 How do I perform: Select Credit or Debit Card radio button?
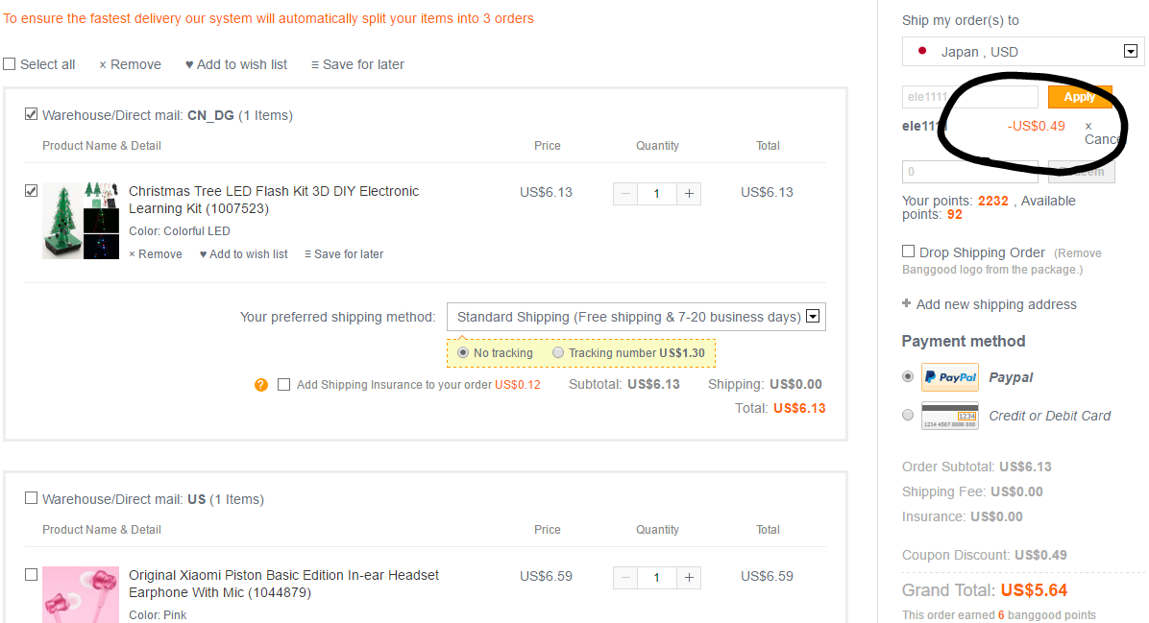point(908,415)
